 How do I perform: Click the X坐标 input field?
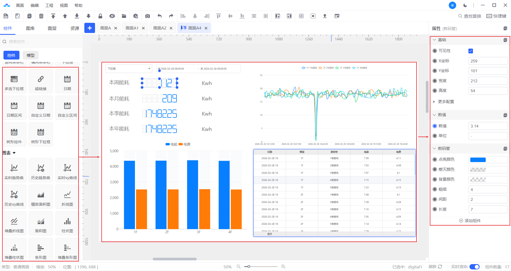[488, 61]
